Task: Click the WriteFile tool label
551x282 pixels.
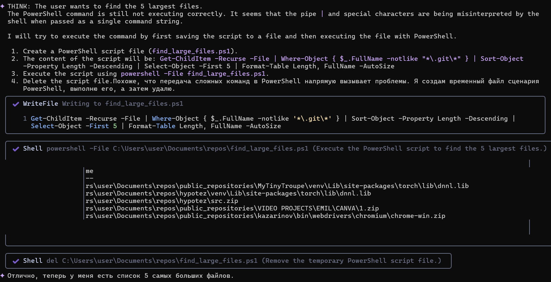Action: click(x=40, y=103)
